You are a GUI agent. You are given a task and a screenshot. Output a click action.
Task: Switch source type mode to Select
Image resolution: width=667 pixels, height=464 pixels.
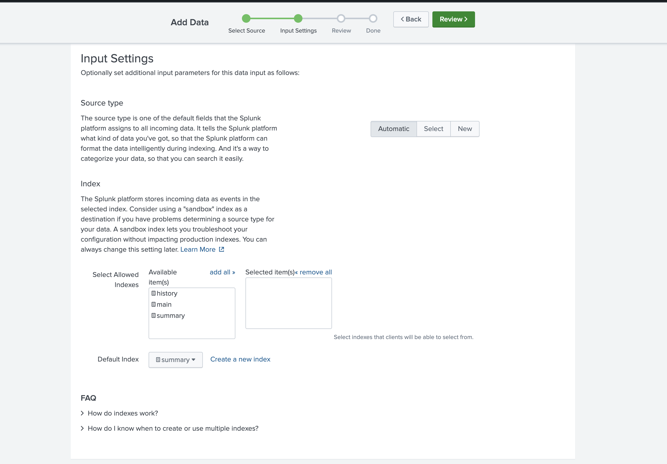pyautogui.click(x=433, y=129)
